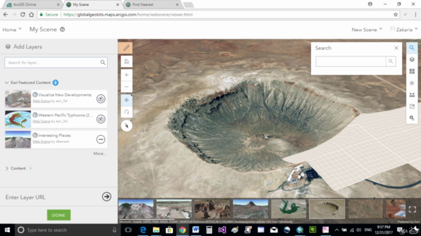
Task: Open Word from the taskbar
Action: 195,230
